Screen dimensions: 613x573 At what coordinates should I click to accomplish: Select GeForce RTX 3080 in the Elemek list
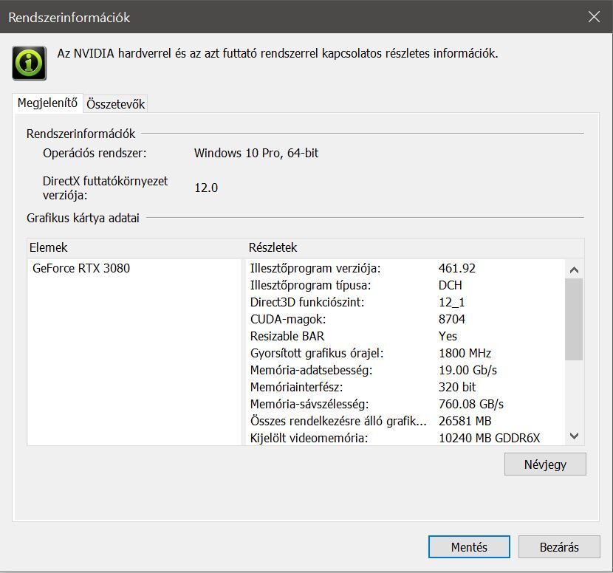click(81, 268)
